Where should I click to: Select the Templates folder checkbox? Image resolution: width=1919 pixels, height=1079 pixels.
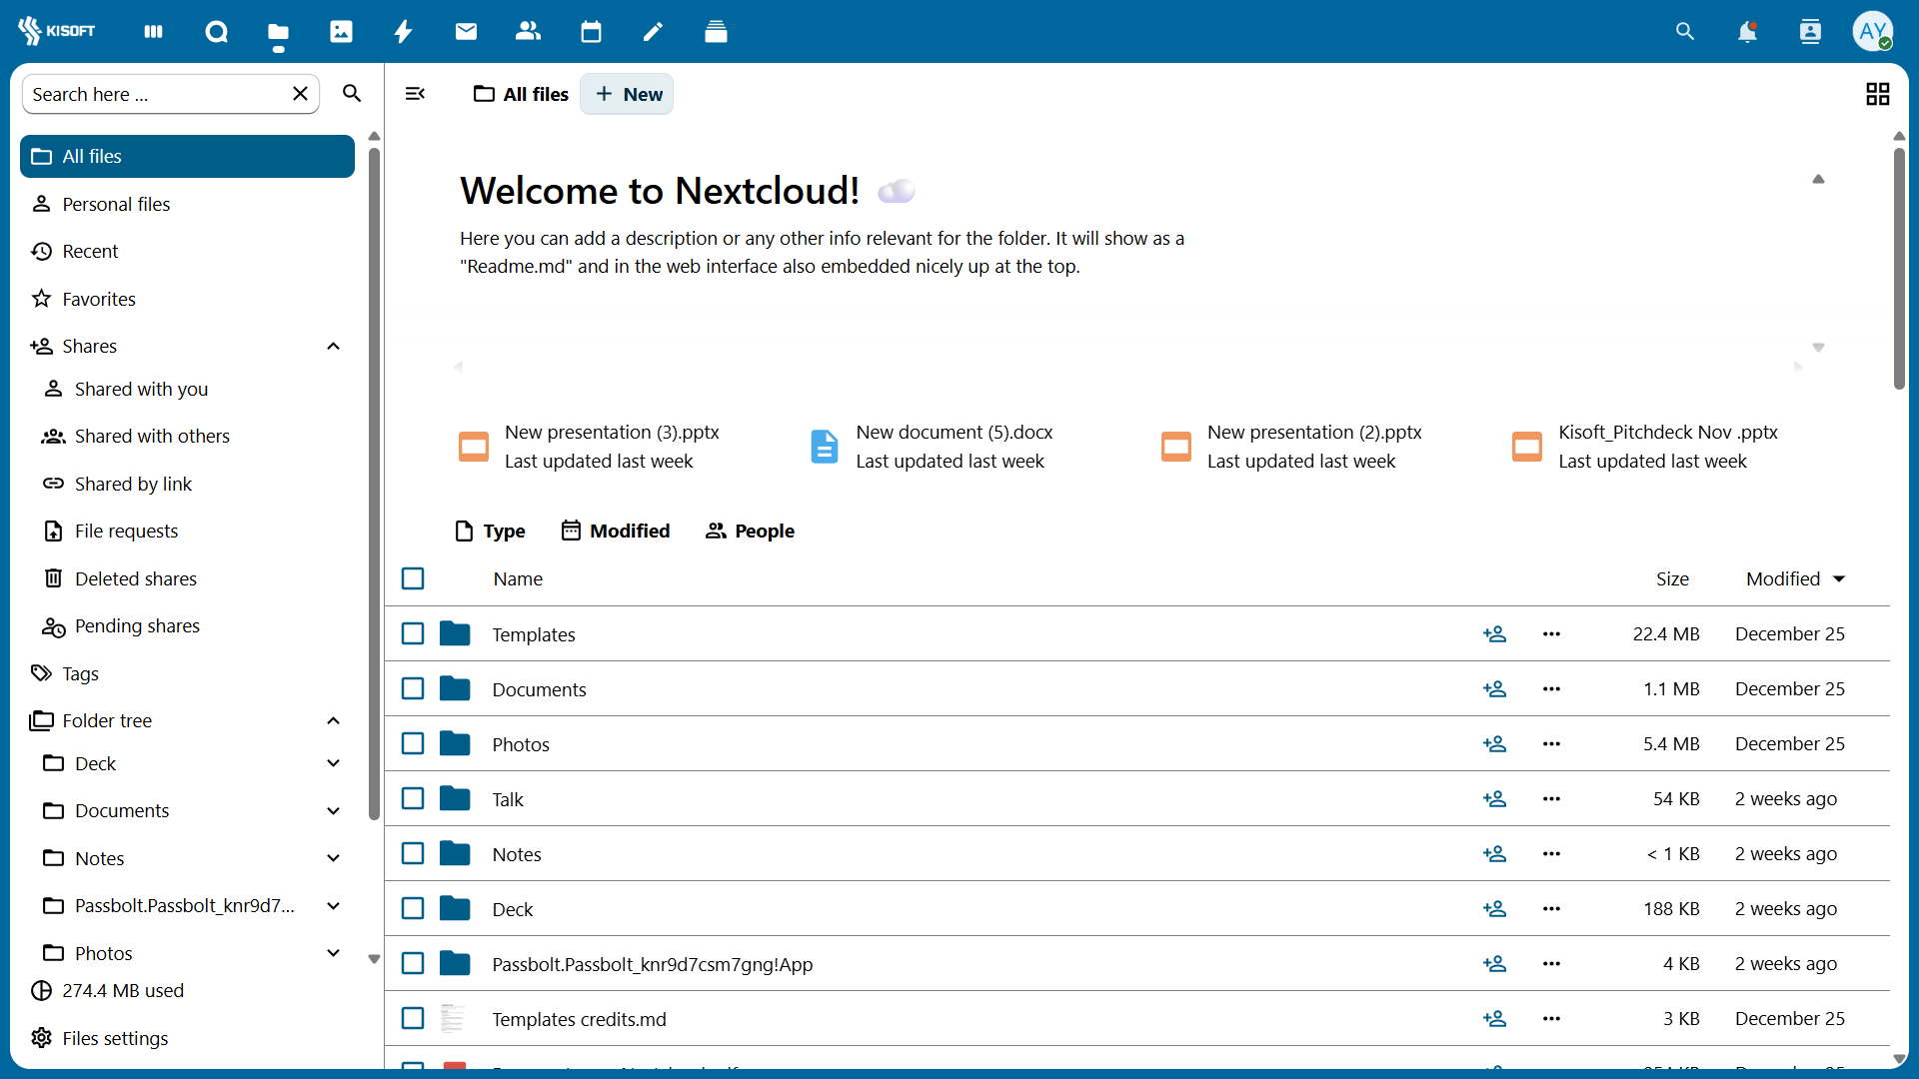pyautogui.click(x=413, y=633)
